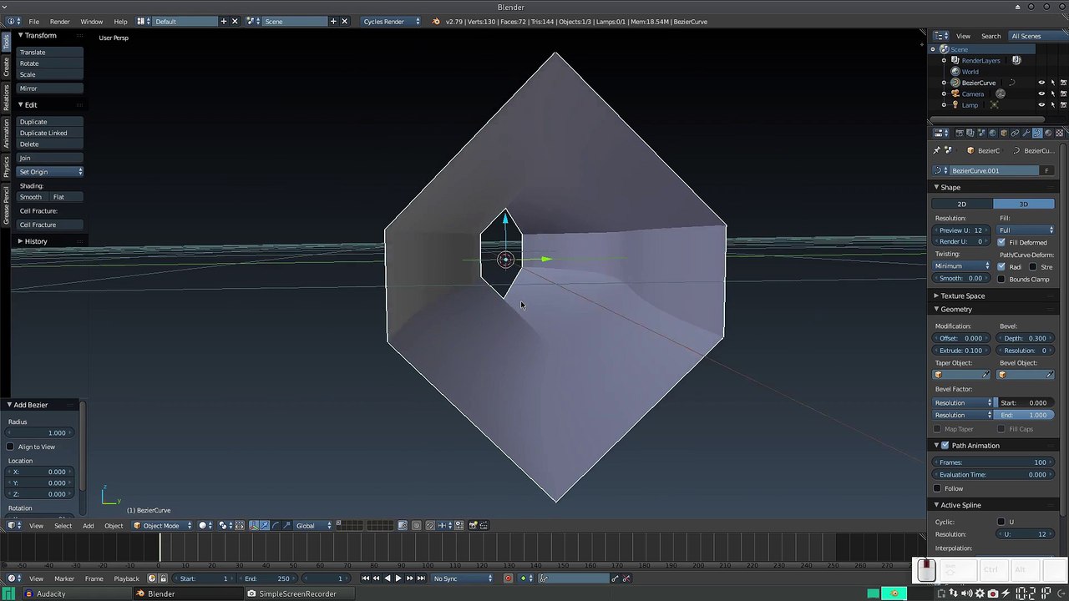Enable the Follow checkbox in Path Animation
This screenshot has height=601, width=1069.
coord(937,488)
